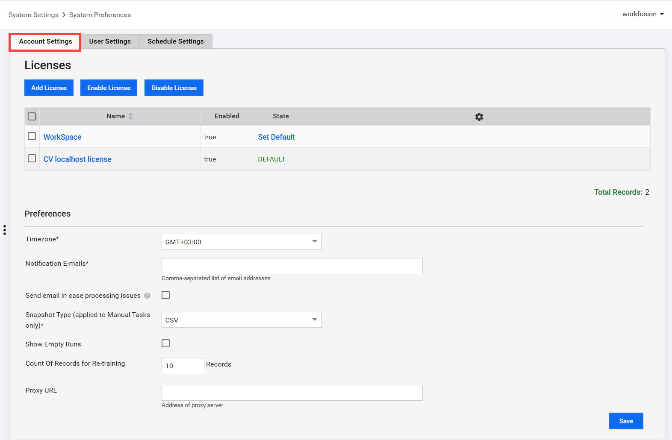
Task: Check the WorkSpace license row checkbox
Action: 32,136
